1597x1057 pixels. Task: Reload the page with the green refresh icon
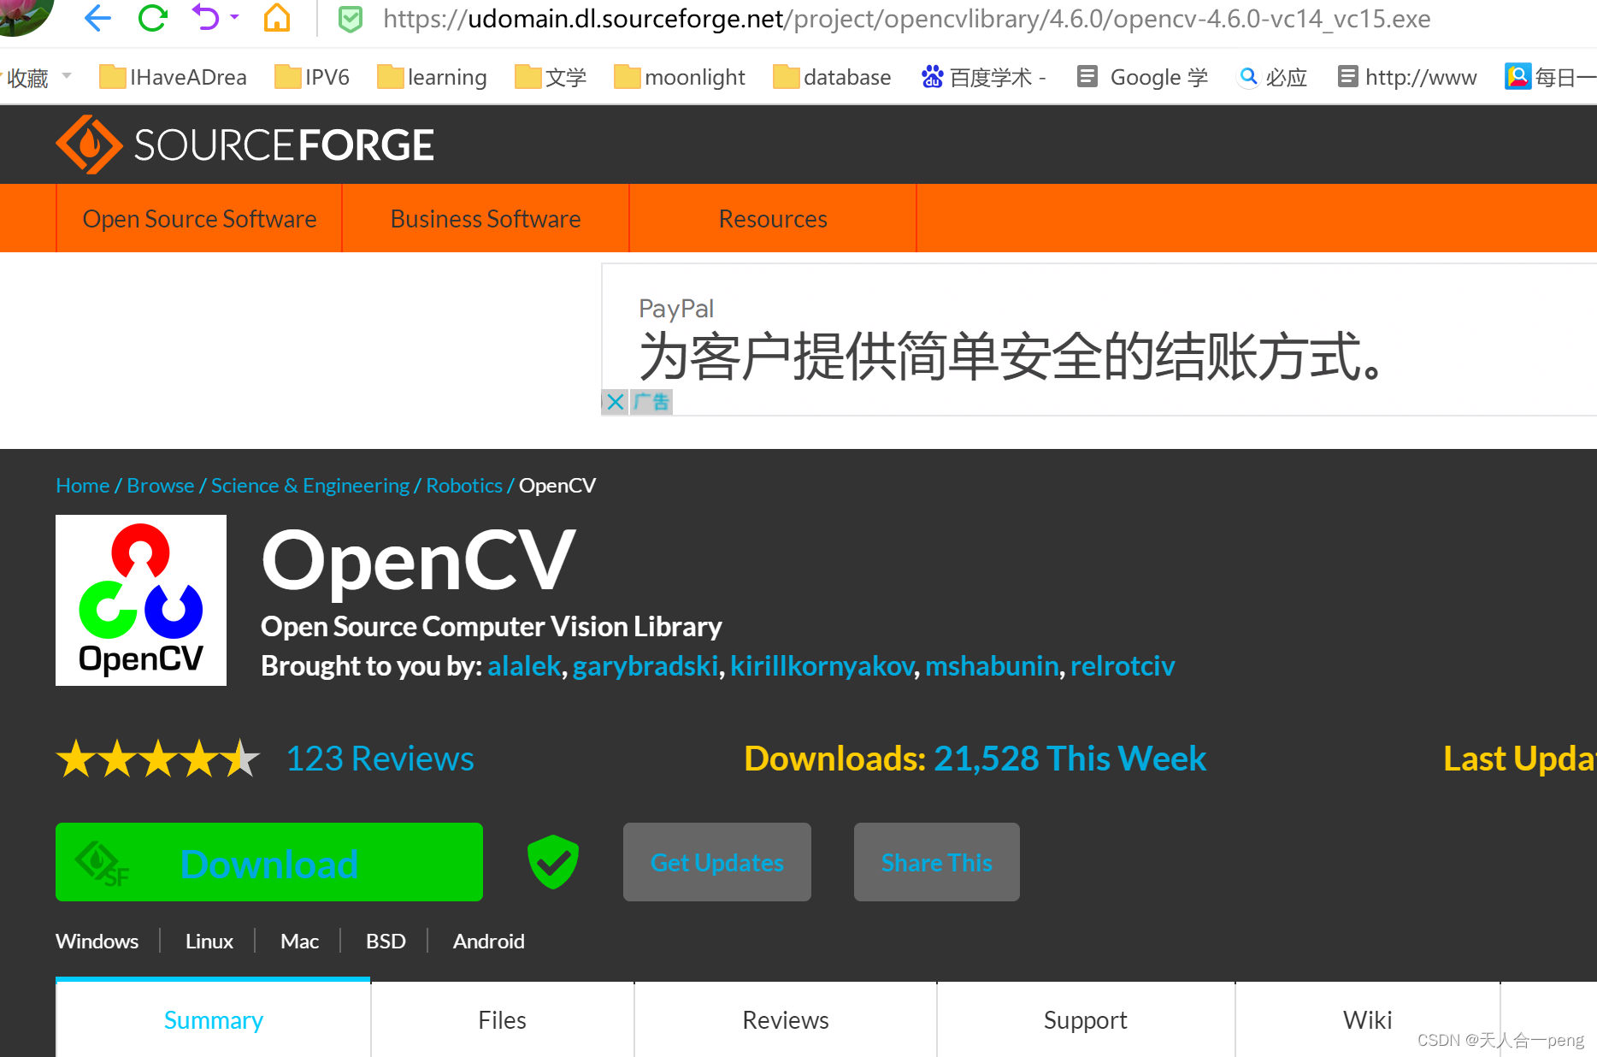(152, 17)
